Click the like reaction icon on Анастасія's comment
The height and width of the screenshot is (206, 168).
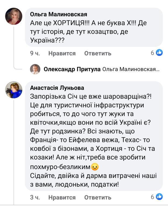[x=160, y=197]
